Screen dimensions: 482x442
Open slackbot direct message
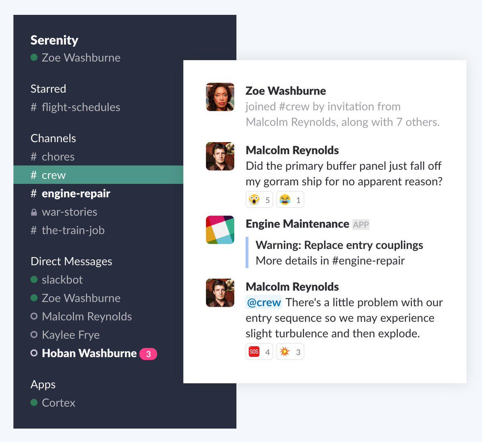[x=62, y=280]
